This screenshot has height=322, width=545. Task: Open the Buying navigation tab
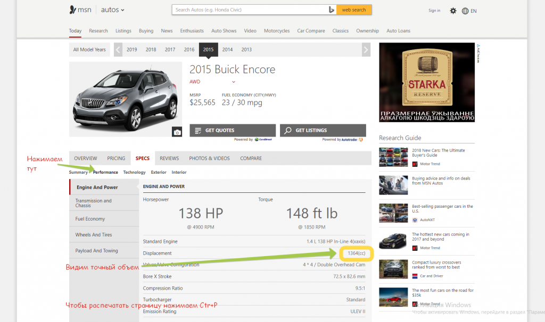click(146, 31)
